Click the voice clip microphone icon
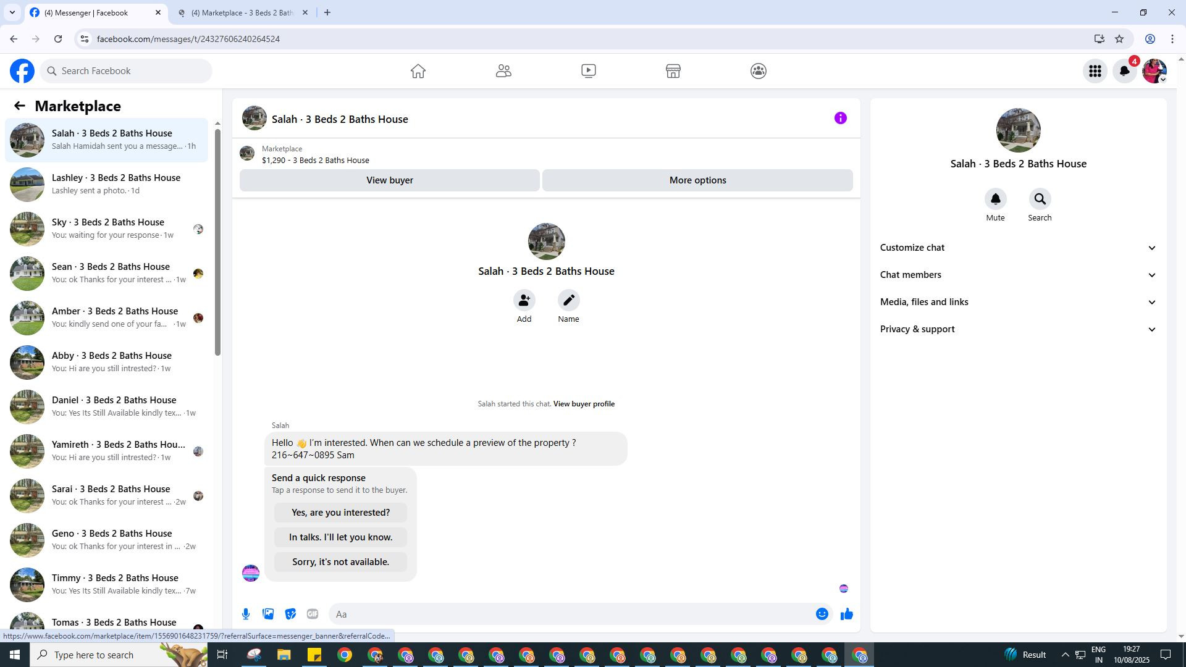 246,614
